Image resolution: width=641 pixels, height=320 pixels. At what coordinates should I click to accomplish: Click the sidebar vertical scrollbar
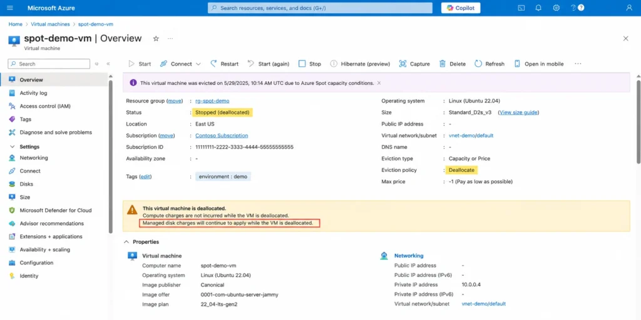pos(110,156)
